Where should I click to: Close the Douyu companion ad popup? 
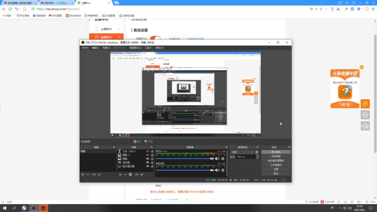(361, 67)
